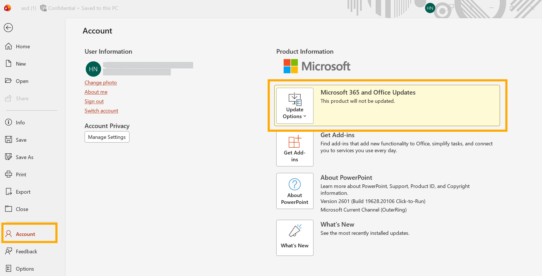The image size is (542, 276).
Task: Click the Switch account link
Action: tap(101, 110)
